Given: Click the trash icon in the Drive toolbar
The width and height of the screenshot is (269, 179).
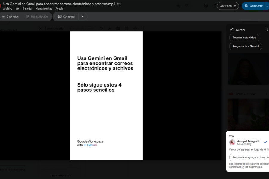Looking at the screenshot, I should (126, 28).
